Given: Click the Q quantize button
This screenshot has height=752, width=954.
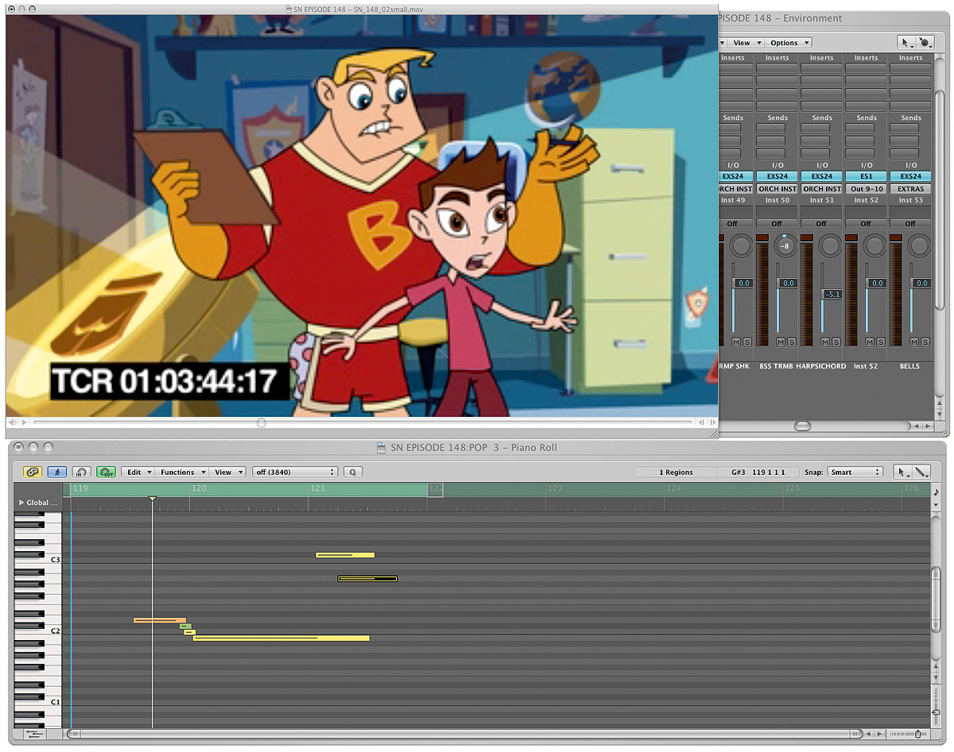Looking at the screenshot, I should pos(352,472).
